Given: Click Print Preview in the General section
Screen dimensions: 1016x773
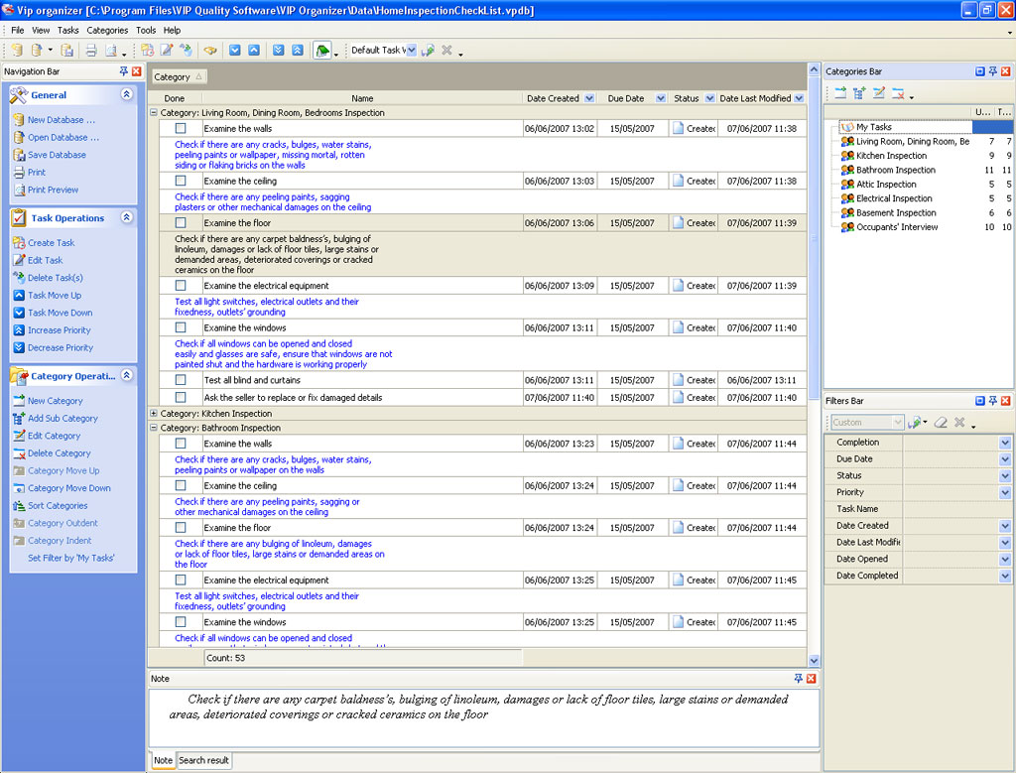Looking at the screenshot, I should click(53, 190).
